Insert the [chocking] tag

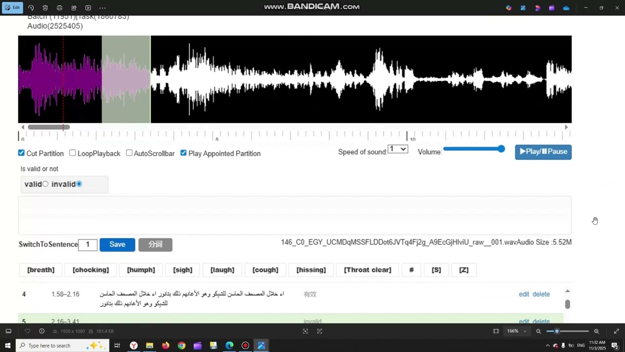click(x=91, y=270)
